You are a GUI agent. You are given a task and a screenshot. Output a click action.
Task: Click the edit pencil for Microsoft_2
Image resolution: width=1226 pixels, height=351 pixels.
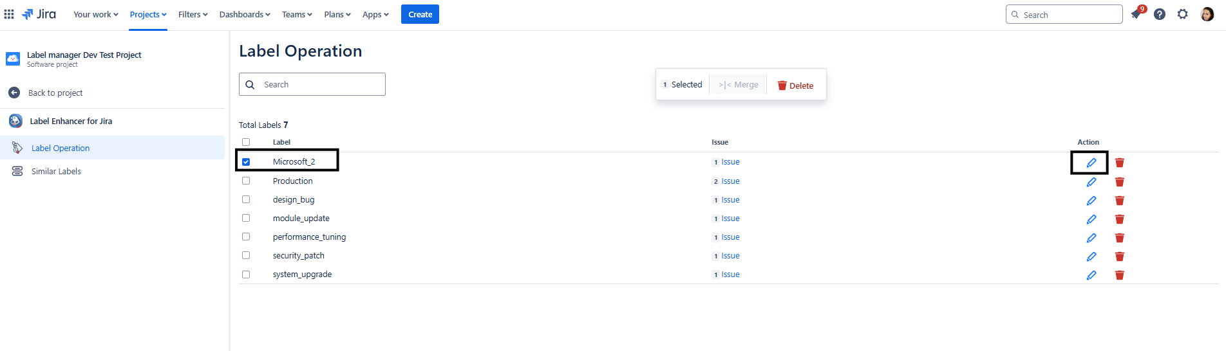[x=1091, y=163]
